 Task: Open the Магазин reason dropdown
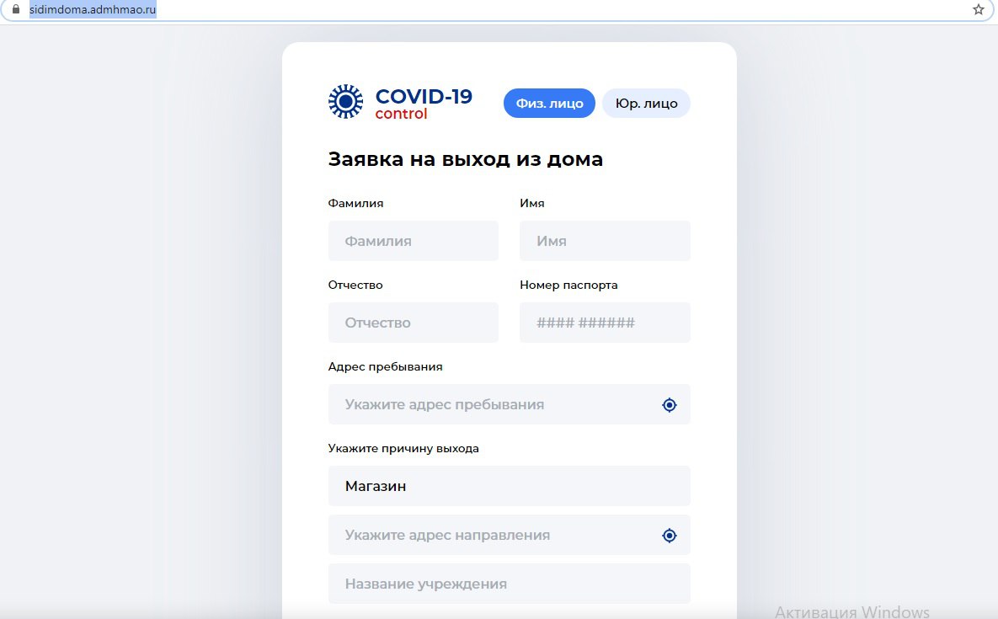coord(510,486)
